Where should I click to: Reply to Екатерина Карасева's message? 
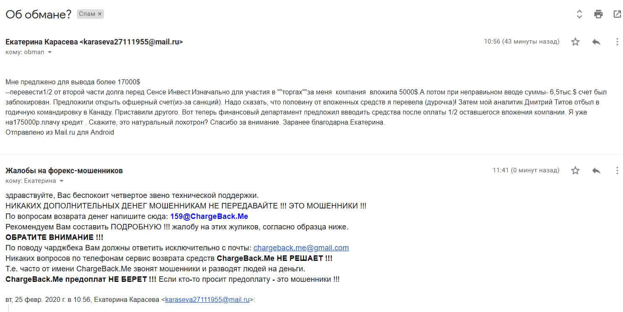tap(596, 42)
